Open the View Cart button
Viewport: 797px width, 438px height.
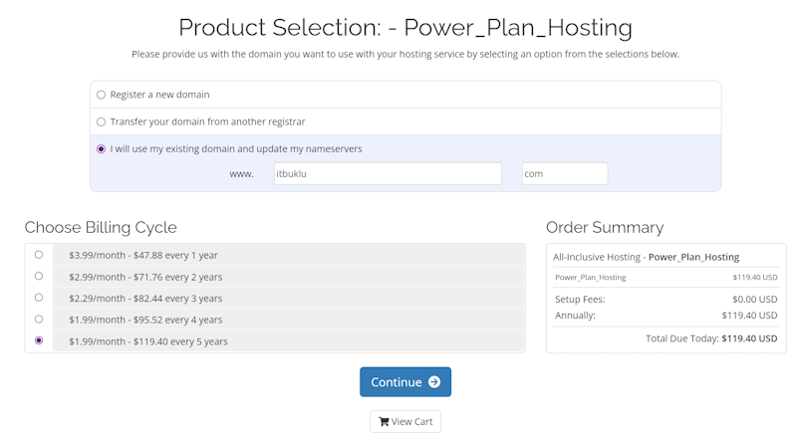405,422
